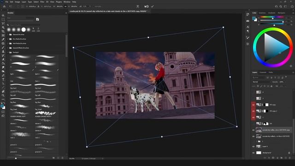Select the Eyedropper tool
295x166 pixels.
point(3,39)
